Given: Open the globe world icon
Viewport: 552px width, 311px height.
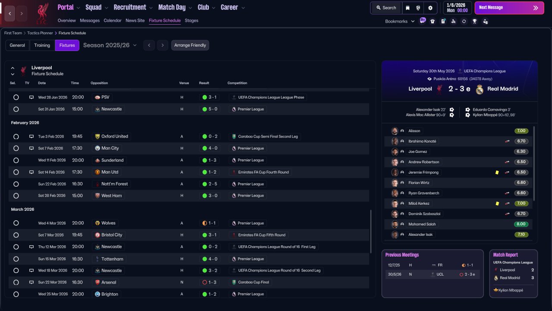Looking at the screenshot, I should (418, 8).
